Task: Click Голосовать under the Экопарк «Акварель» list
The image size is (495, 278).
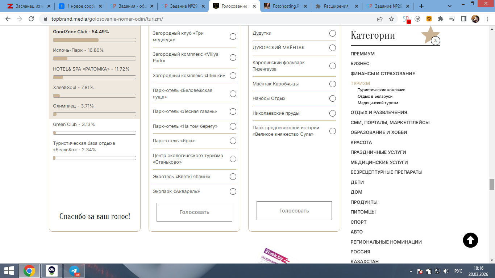Action: 194,212
